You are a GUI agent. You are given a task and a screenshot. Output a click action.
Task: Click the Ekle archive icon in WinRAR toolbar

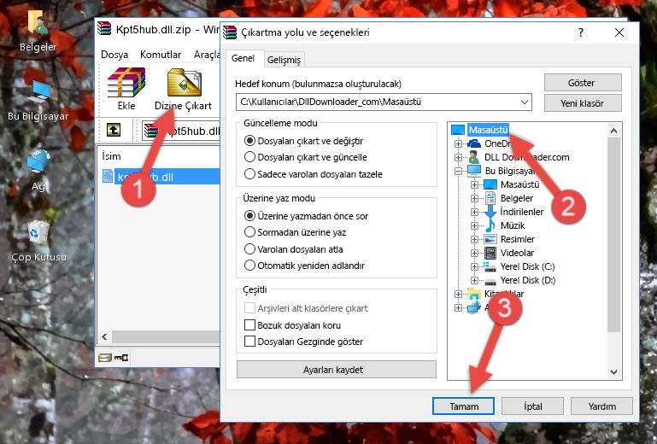click(x=126, y=82)
